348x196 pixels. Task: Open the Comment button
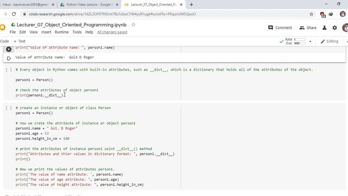tap(280, 28)
